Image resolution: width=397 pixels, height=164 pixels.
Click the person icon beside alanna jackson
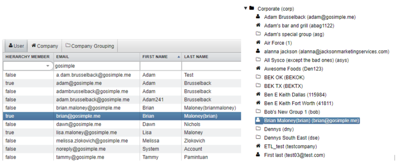[x=258, y=51]
